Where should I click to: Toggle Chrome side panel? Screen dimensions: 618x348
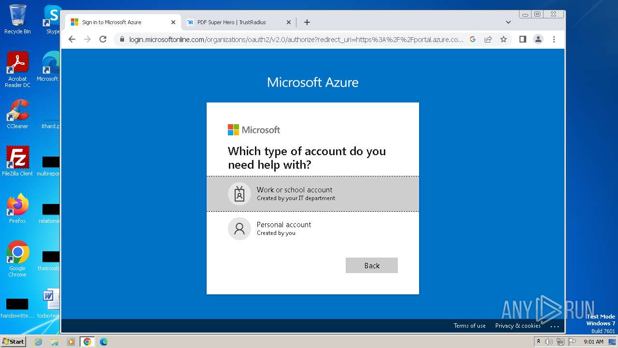(x=522, y=39)
